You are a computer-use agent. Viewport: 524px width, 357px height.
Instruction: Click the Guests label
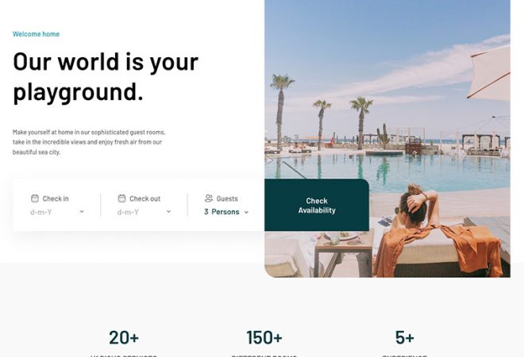(x=227, y=198)
